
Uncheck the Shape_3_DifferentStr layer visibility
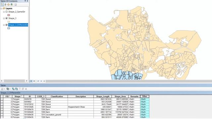point(7,25)
